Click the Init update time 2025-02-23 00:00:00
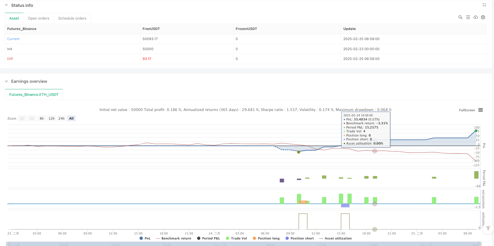 [361, 49]
